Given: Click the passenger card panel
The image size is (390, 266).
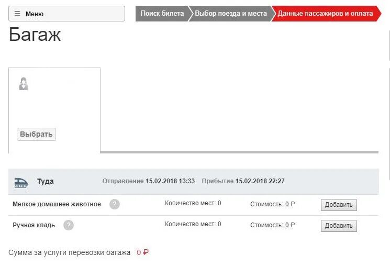Looking at the screenshot, I should pyautogui.click(x=54, y=110).
